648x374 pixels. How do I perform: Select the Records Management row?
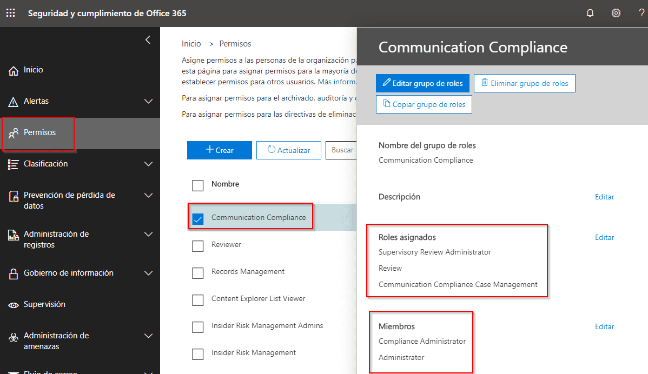(x=273, y=272)
